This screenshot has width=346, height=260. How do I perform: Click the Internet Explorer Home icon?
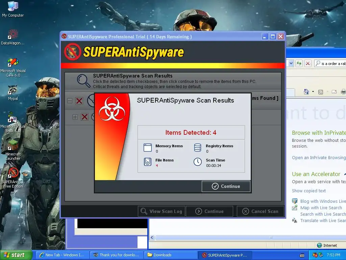[x=306, y=91]
